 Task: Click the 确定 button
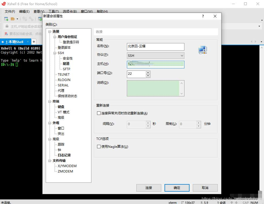click(177, 188)
